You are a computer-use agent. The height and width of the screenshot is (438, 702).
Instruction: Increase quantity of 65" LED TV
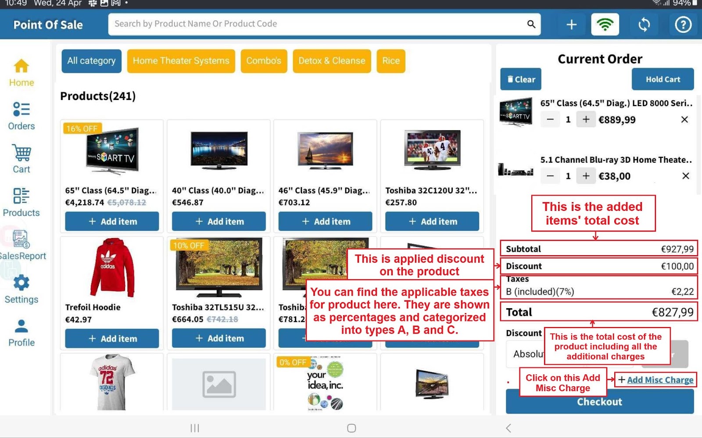click(586, 119)
